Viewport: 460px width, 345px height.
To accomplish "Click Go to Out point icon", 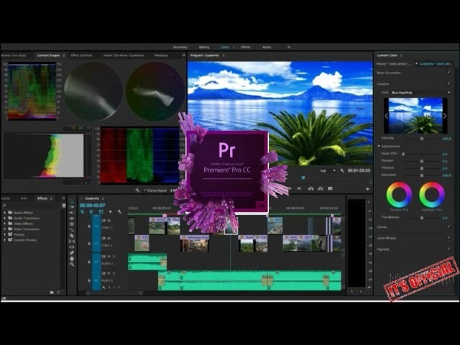I will (299, 188).
